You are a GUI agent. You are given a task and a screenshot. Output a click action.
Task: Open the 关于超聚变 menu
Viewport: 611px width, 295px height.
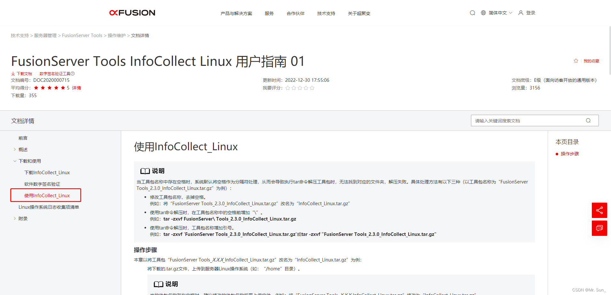click(x=359, y=13)
